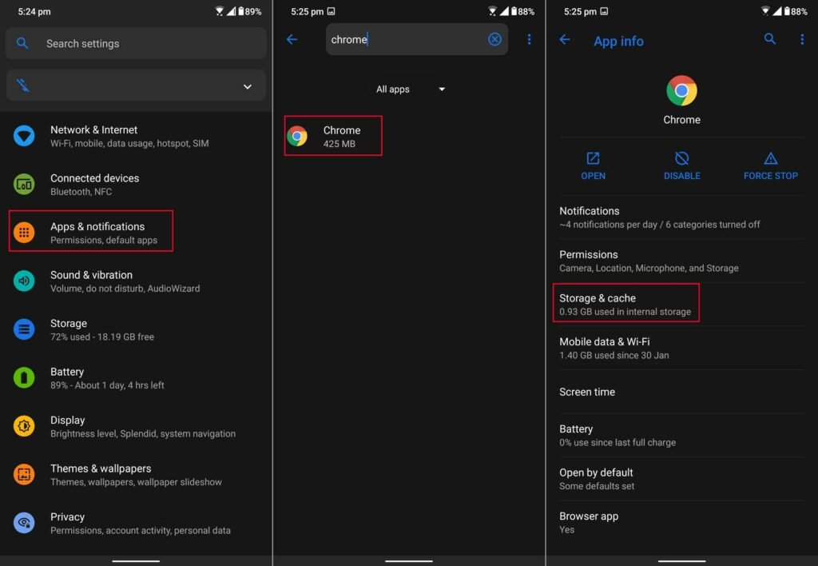The height and width of the screenshot is (566, 818).
Task: Tap screenshot notification icon beside 5:25 pm middle screen
Action: [x=331, y=11]
